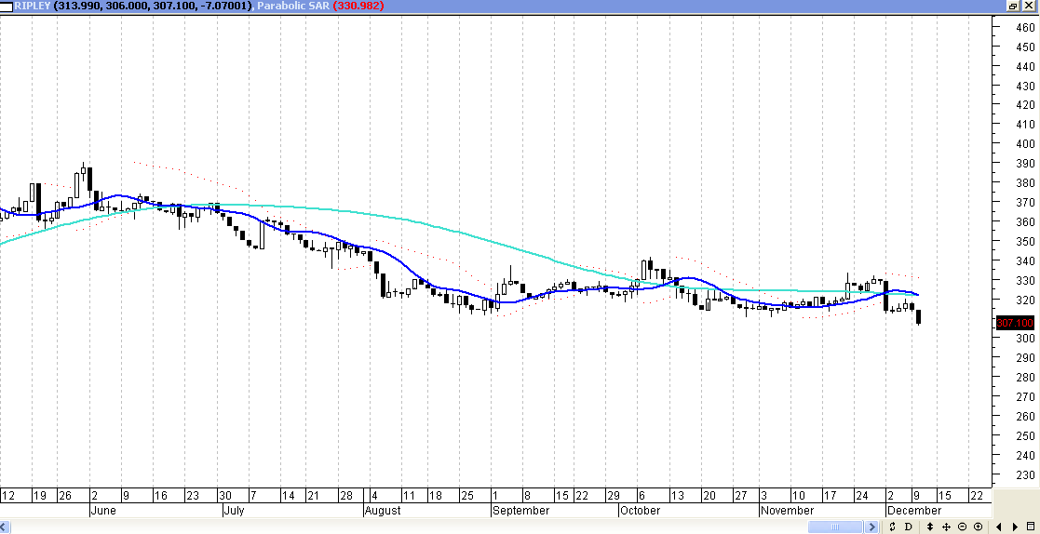This screenshot has width=1040, height=534.
Task: Click the September month label
Action: pyautogui.click(x=520, y=511)
